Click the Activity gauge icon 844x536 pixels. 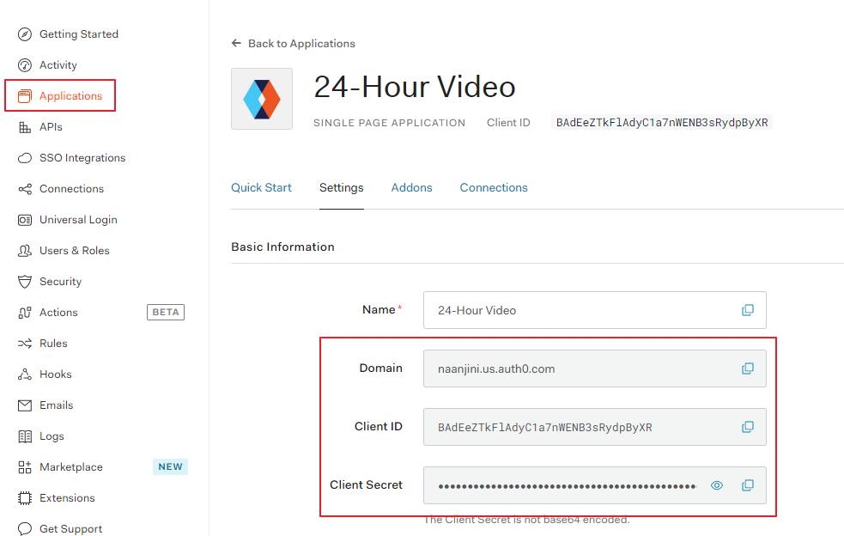point(25,65)
